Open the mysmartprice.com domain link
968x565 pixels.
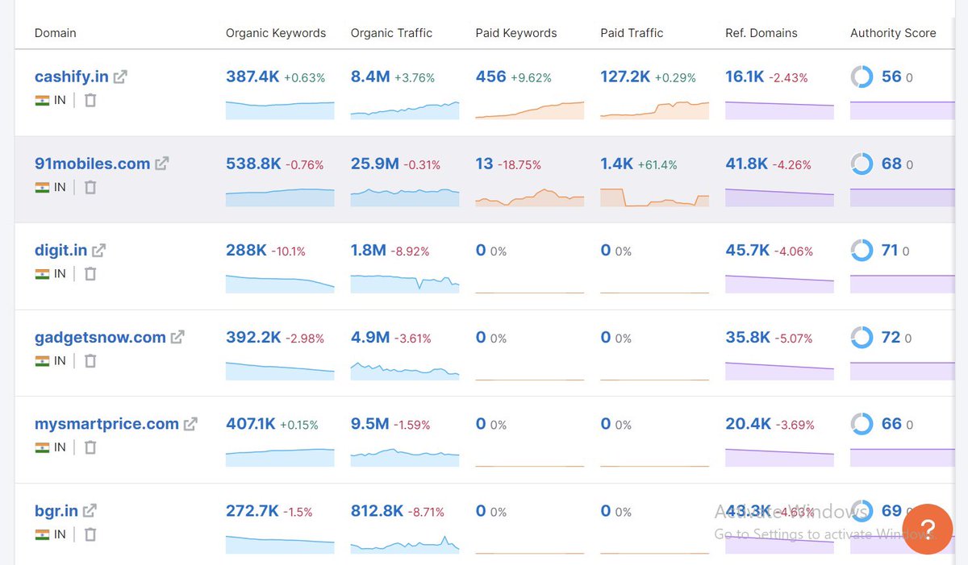[x=106, y=424]
